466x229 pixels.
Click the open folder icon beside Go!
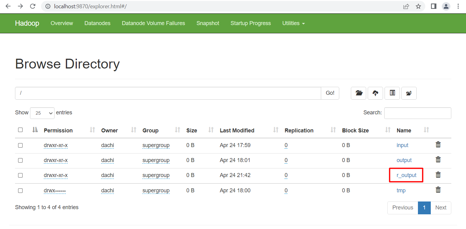pyautogui.click(x=359, y=93)
